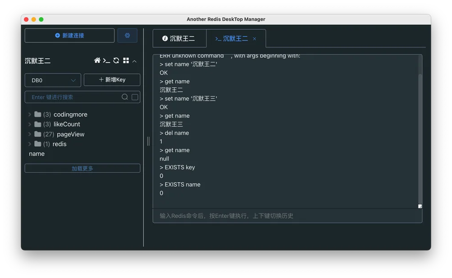Click the '> EXISTS key' line
This screenshot has width=452, height=278.
[177, 167]
